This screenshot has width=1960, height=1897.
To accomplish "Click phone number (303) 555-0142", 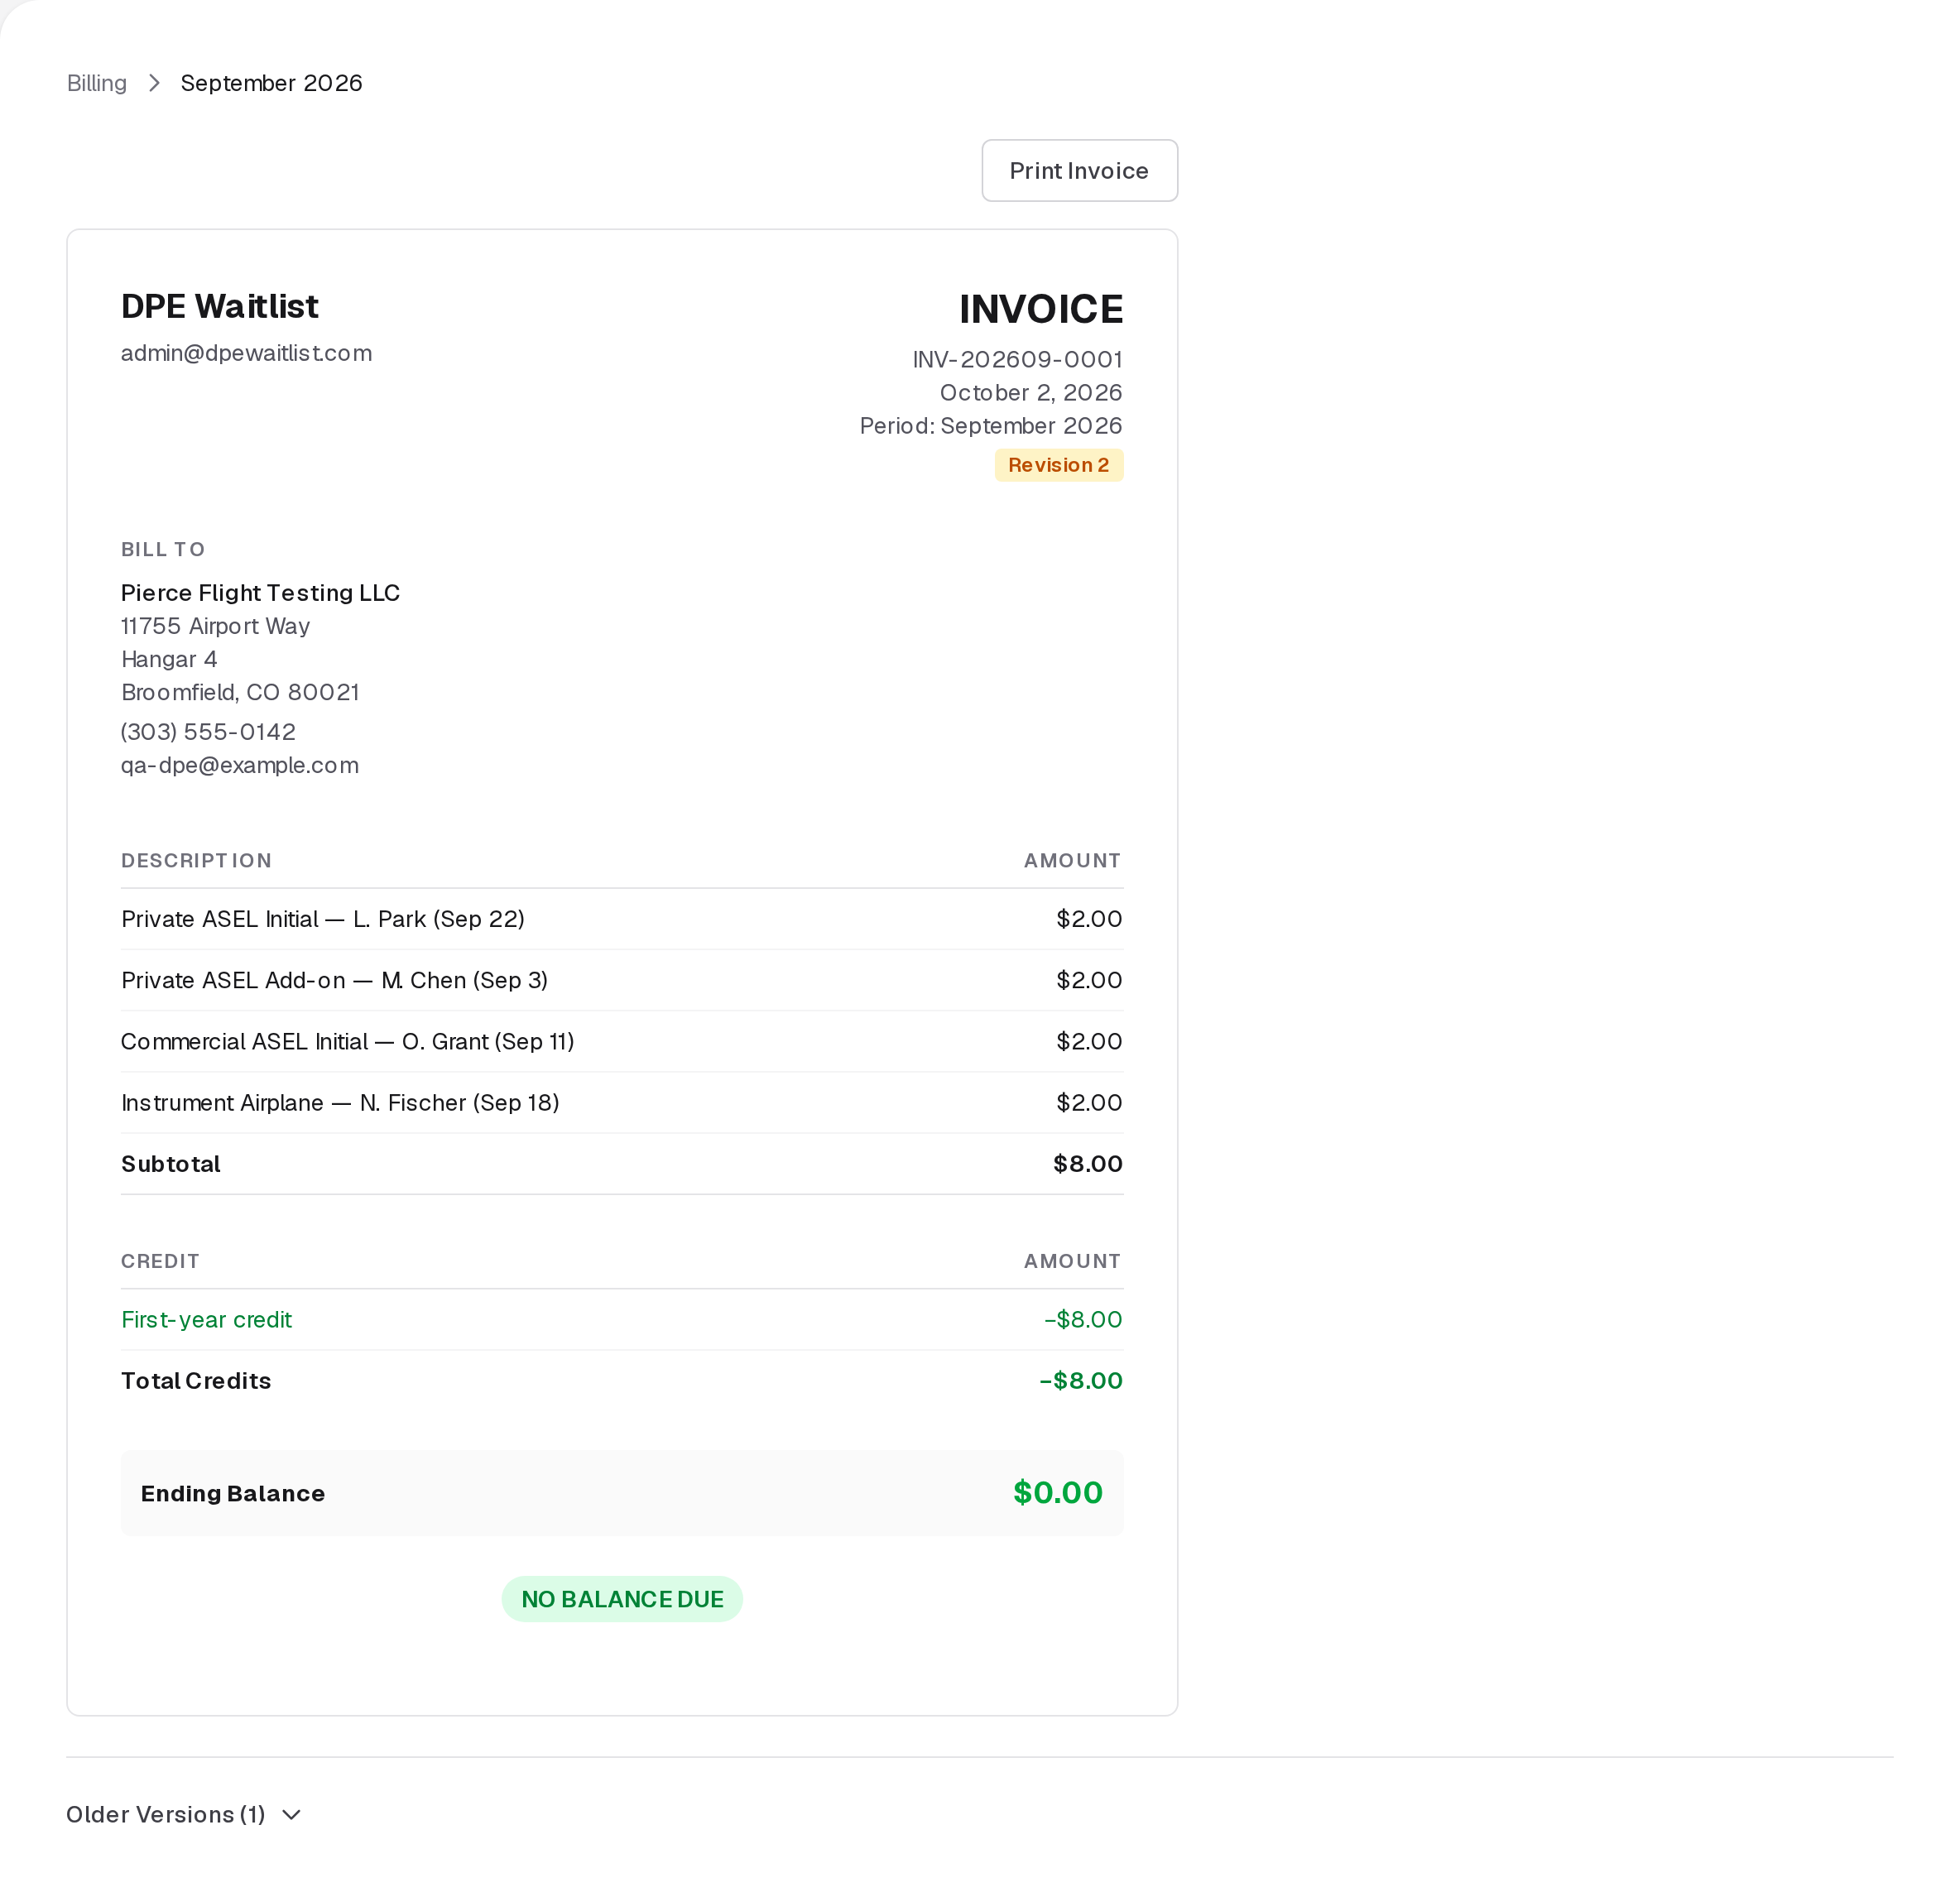I will coord(208,732).
